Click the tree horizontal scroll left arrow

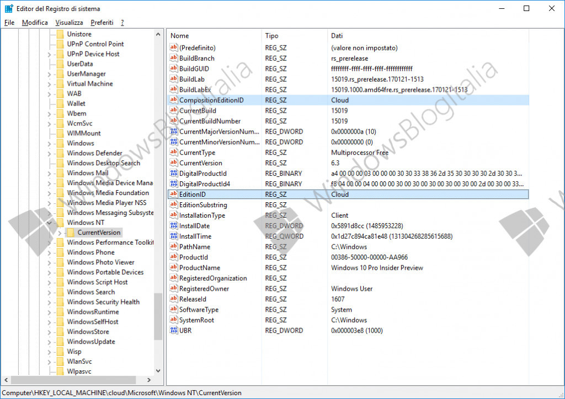click(6, 380)
